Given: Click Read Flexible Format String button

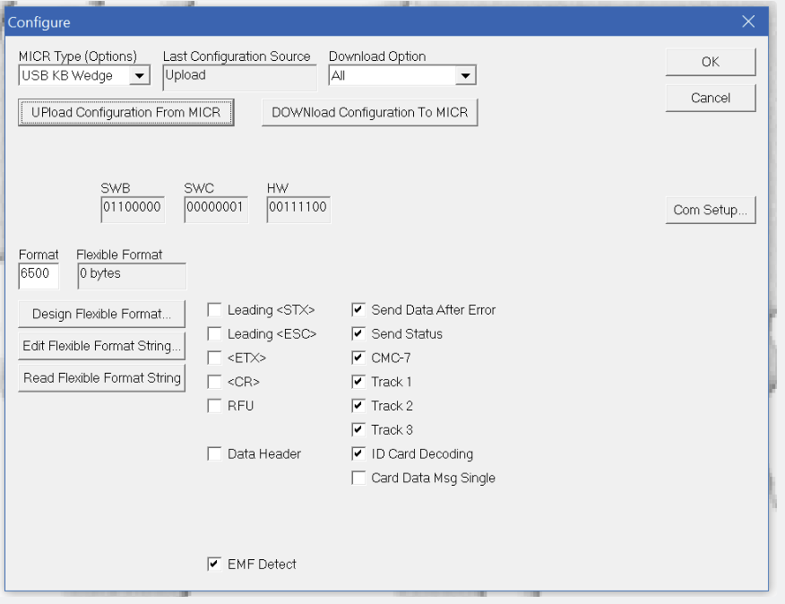Looking at the screenshot, I should click(101, 378).
